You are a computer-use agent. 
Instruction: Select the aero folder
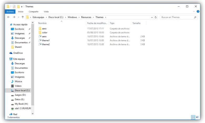coord(44,29)
